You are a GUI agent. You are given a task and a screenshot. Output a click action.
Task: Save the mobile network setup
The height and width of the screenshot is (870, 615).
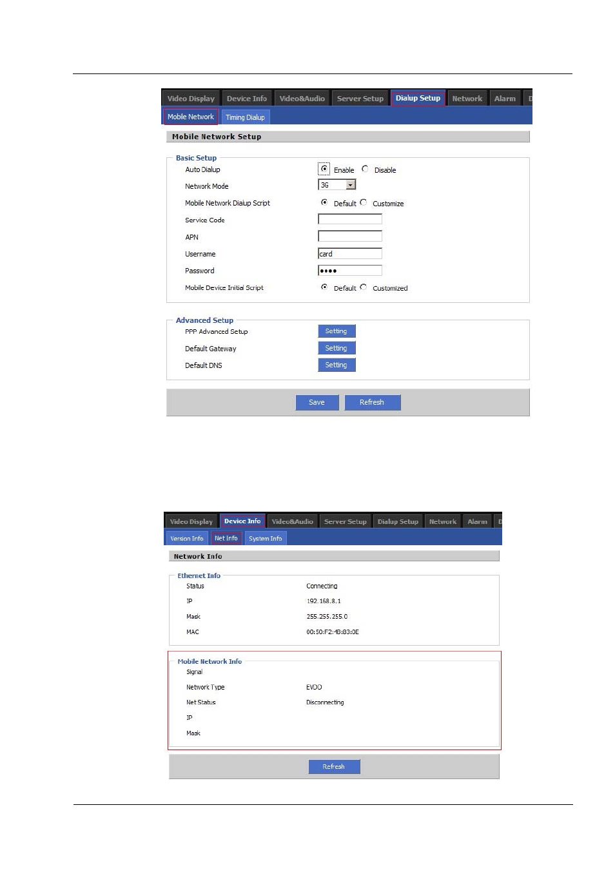point(317,402)
